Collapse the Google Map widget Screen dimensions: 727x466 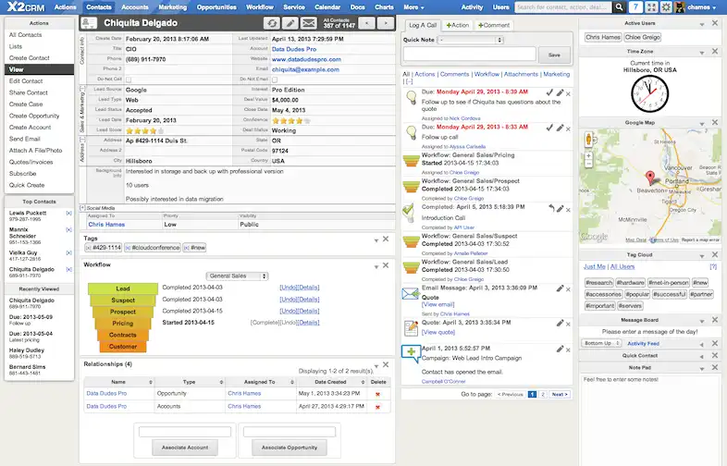tap(702, 123)
